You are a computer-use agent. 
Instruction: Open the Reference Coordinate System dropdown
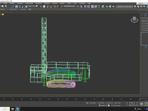pyautogui.click(x=32, y=6)
